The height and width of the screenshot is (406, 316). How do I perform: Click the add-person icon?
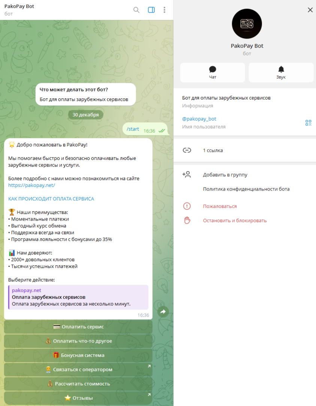point(186,174)
